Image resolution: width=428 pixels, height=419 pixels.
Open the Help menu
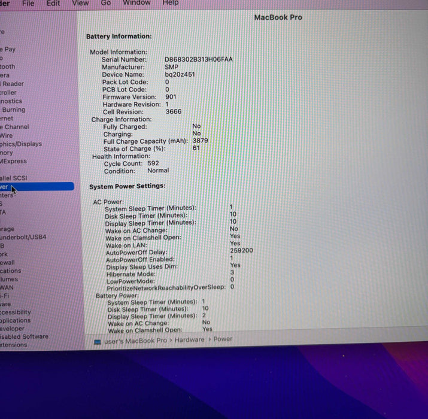point(171,2)
